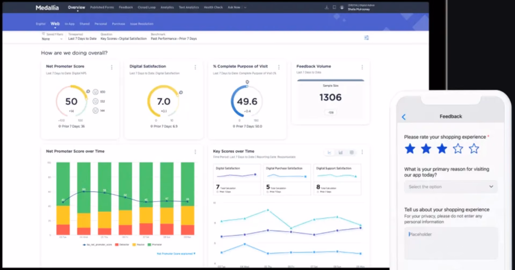Open Net Promoter Score card options menu
The width and height of the screenshot is (515, 270).
[x=112, y=67]
